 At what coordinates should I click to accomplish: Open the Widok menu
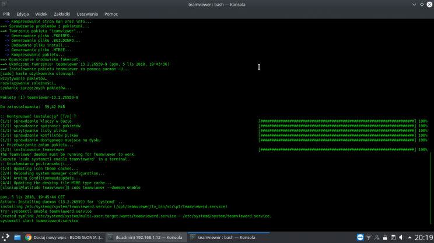(x=41, y=13)
